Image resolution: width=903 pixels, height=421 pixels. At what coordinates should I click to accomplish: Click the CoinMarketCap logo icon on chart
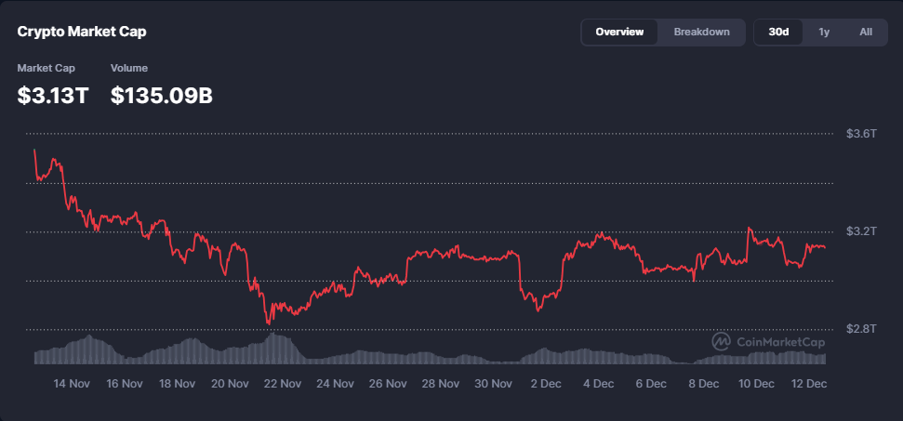[x=721, y=342]
